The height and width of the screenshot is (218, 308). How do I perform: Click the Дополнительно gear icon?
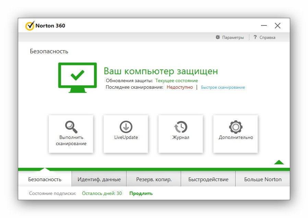[236, 127]
